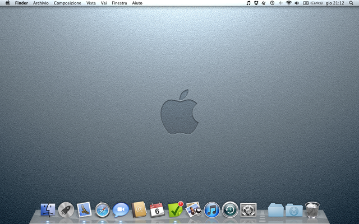Open the Vai menu
Viewport: 359px width, 224px height.
click(x=104, y=3)
